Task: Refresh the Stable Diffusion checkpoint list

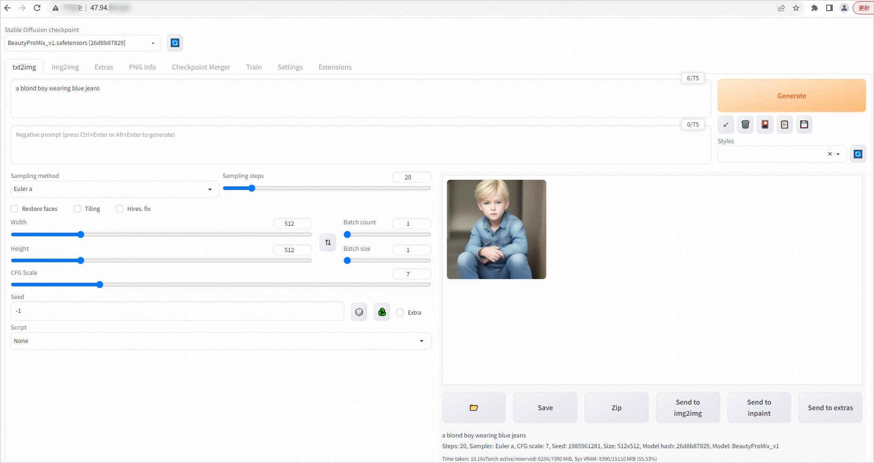Action: click(x=175, y=43)
